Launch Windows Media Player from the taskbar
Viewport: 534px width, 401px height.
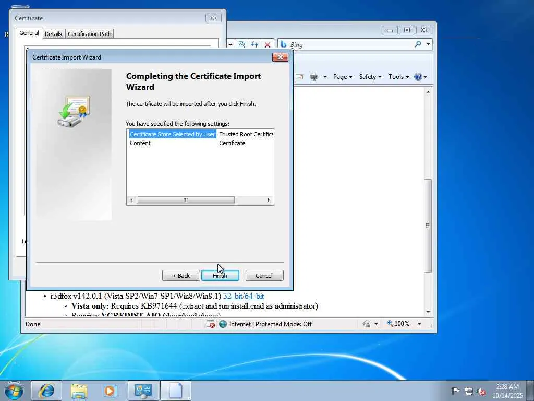tap(110, 391)
